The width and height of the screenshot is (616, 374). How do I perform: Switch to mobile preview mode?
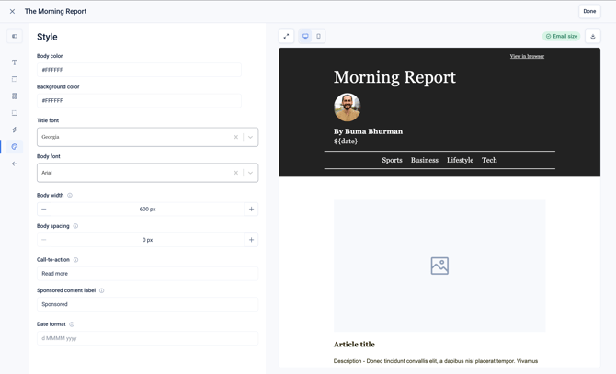coord(318,36)
